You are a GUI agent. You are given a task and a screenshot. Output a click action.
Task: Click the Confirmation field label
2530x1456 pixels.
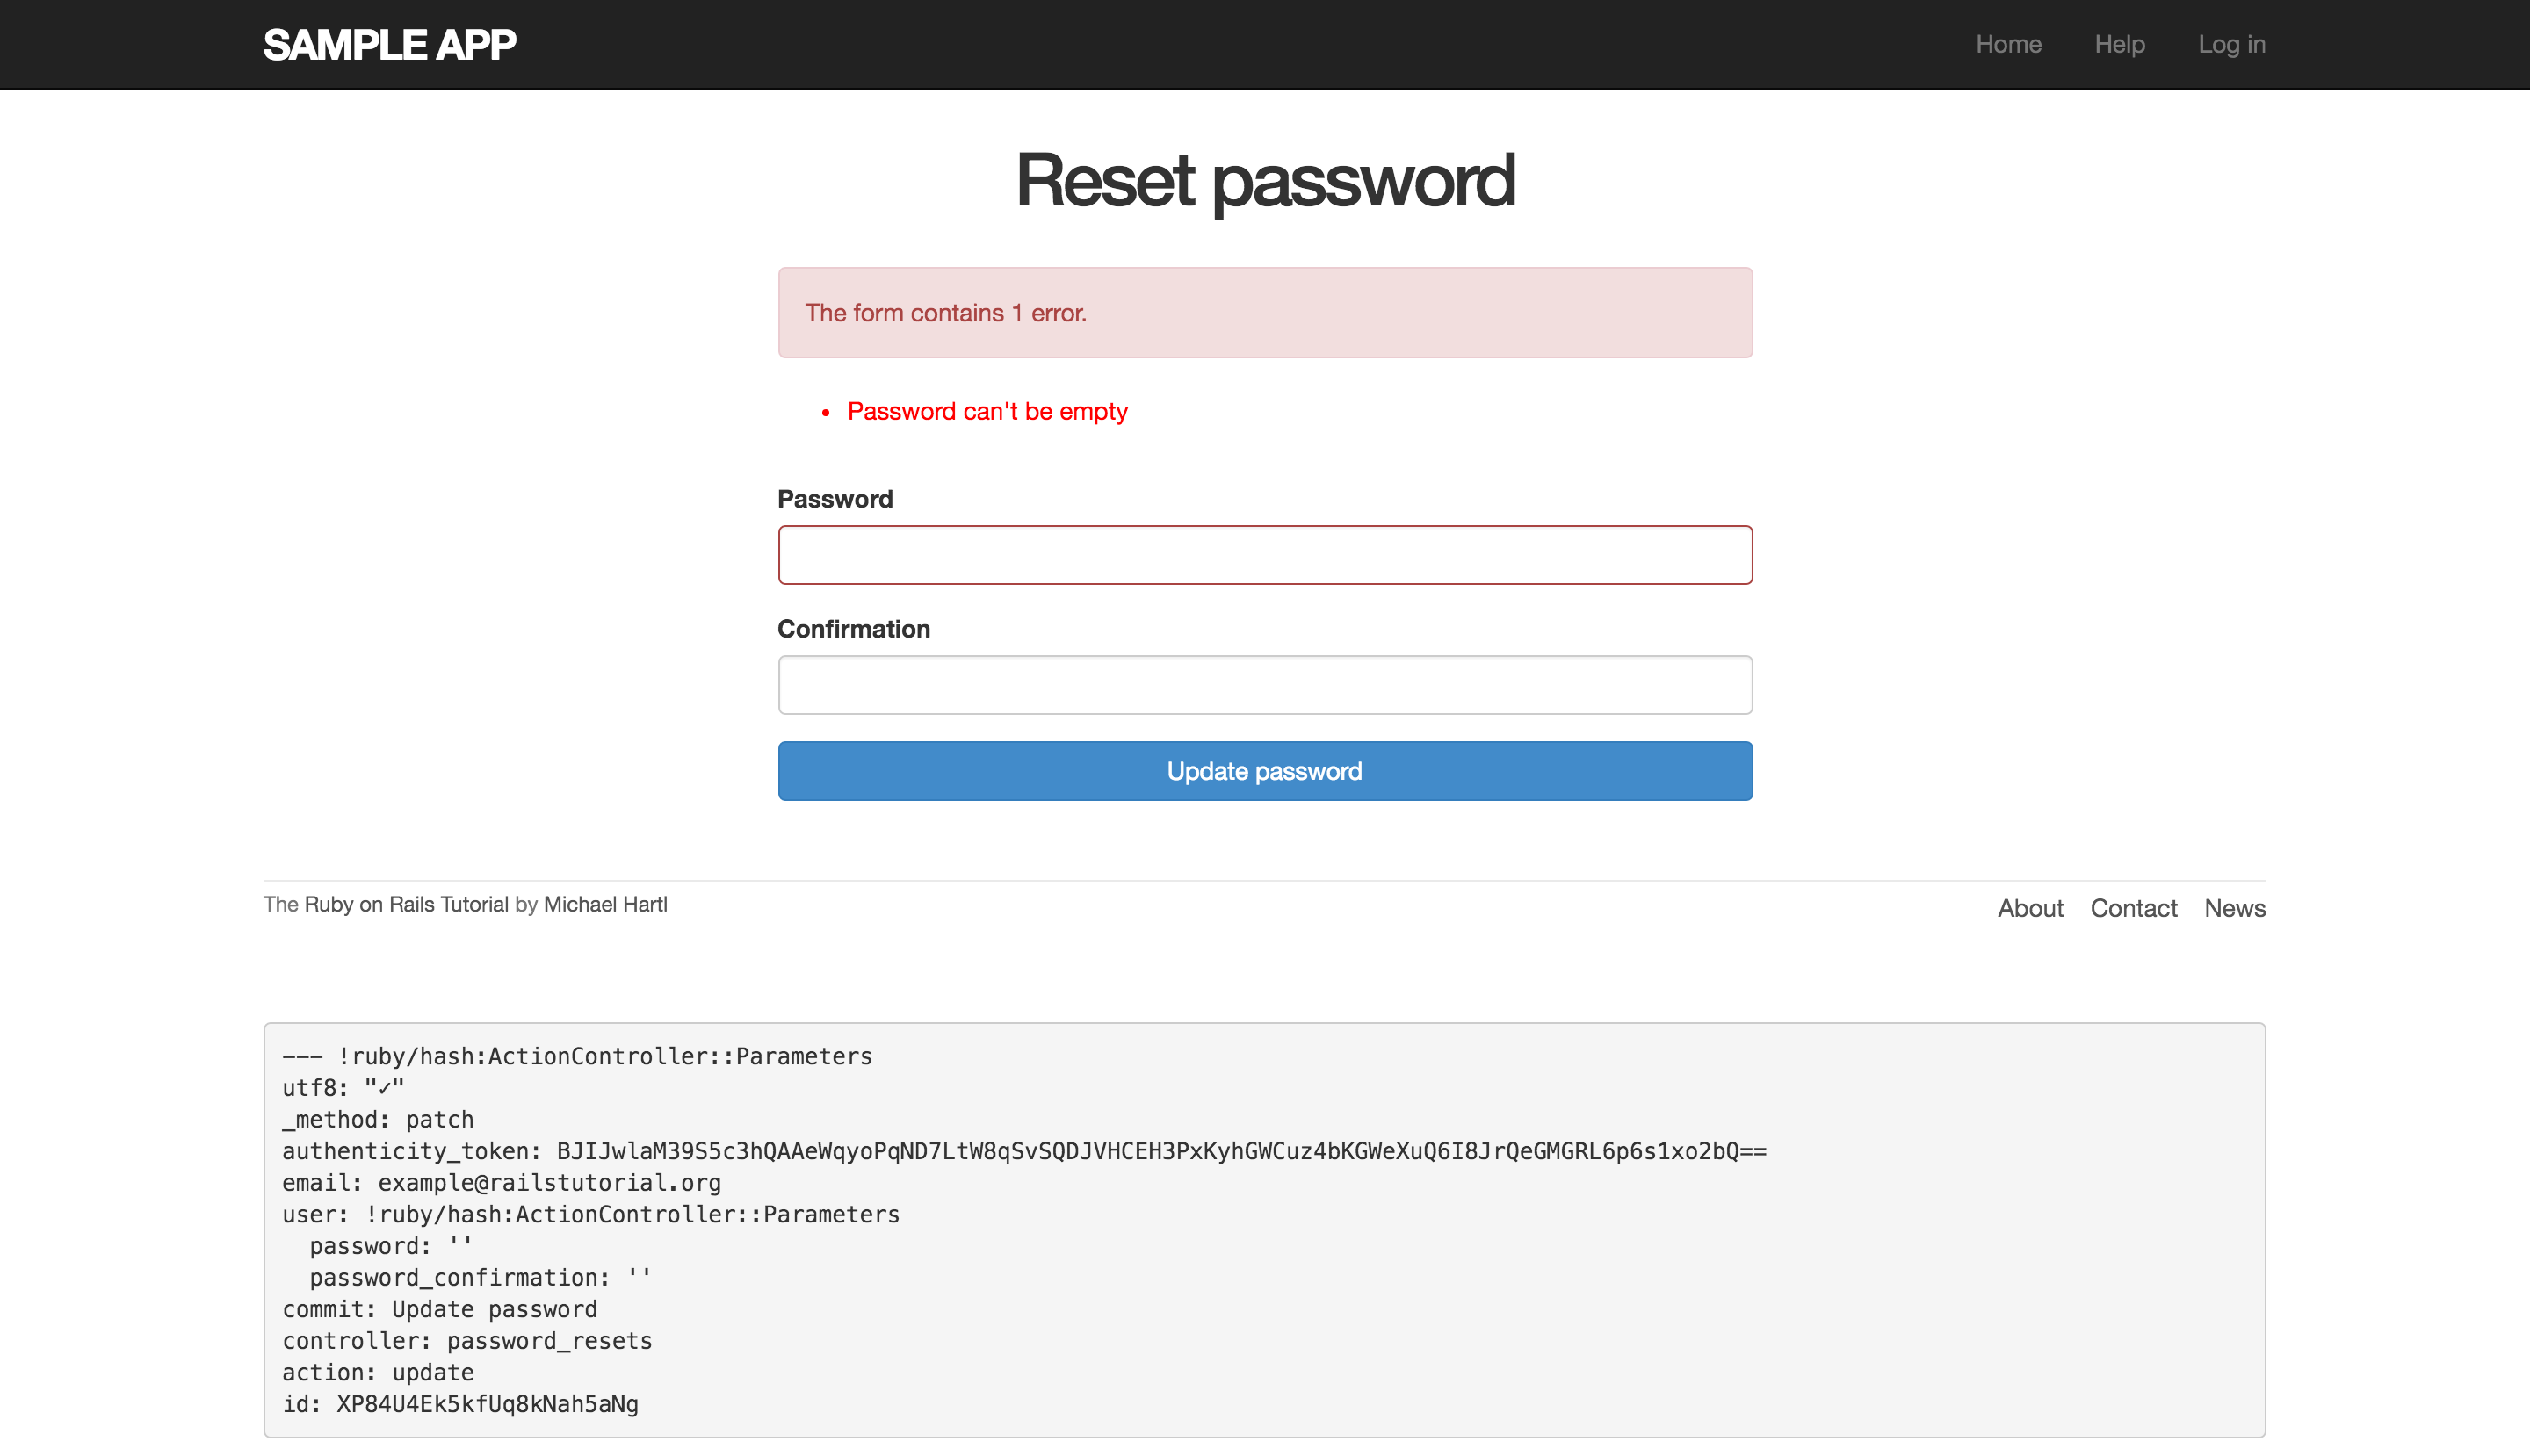point(853,629)
